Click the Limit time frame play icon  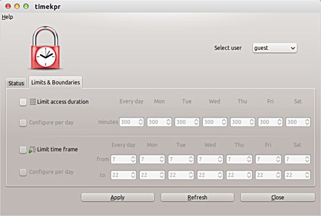[32, 150]
